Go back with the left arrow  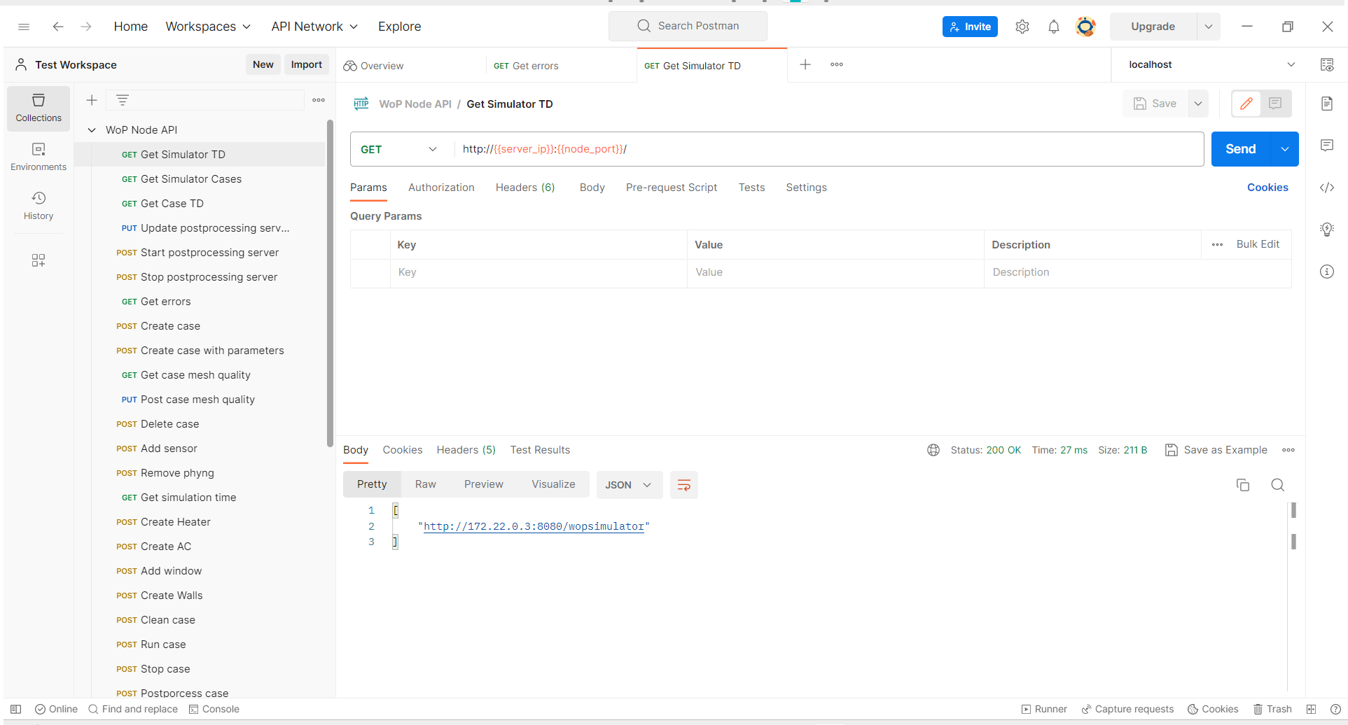pyautogui.click(x=58, y=27)
